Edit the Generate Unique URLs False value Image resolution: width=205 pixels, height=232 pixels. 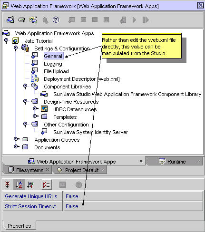coord(133,196)
